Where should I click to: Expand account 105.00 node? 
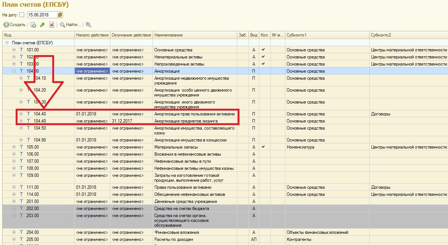(14, 147)
